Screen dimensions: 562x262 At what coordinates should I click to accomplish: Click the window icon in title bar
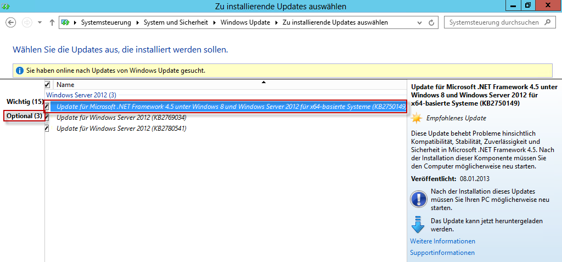[6, 6]
